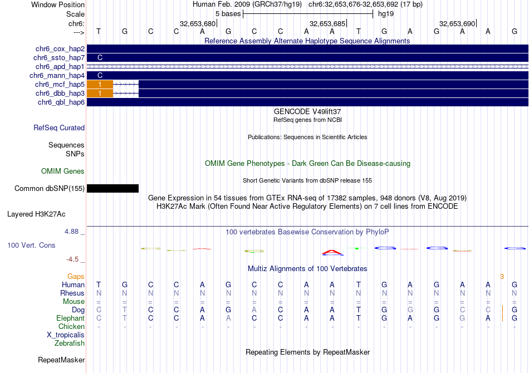This screenshot has width=529, height=373.
Task: Click the red 'A' PhyloP conservation logo
Action: [332, 252]
